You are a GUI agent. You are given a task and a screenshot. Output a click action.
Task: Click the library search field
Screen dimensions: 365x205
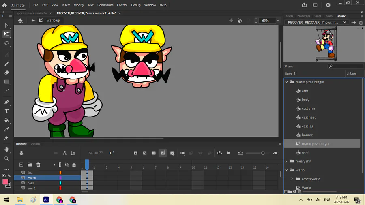tap(346, 66)
